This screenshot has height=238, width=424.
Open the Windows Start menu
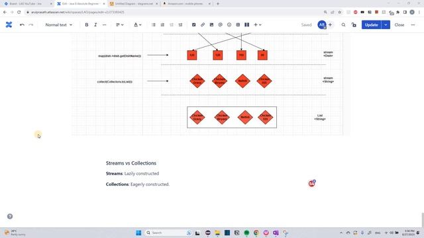pos(138,233)
